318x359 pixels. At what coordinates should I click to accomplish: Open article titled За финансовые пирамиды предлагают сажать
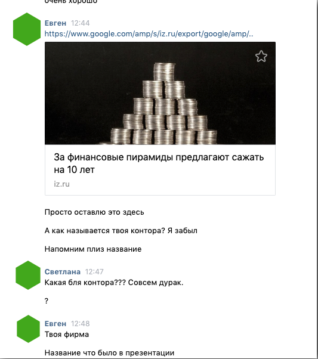coord(159,163)
